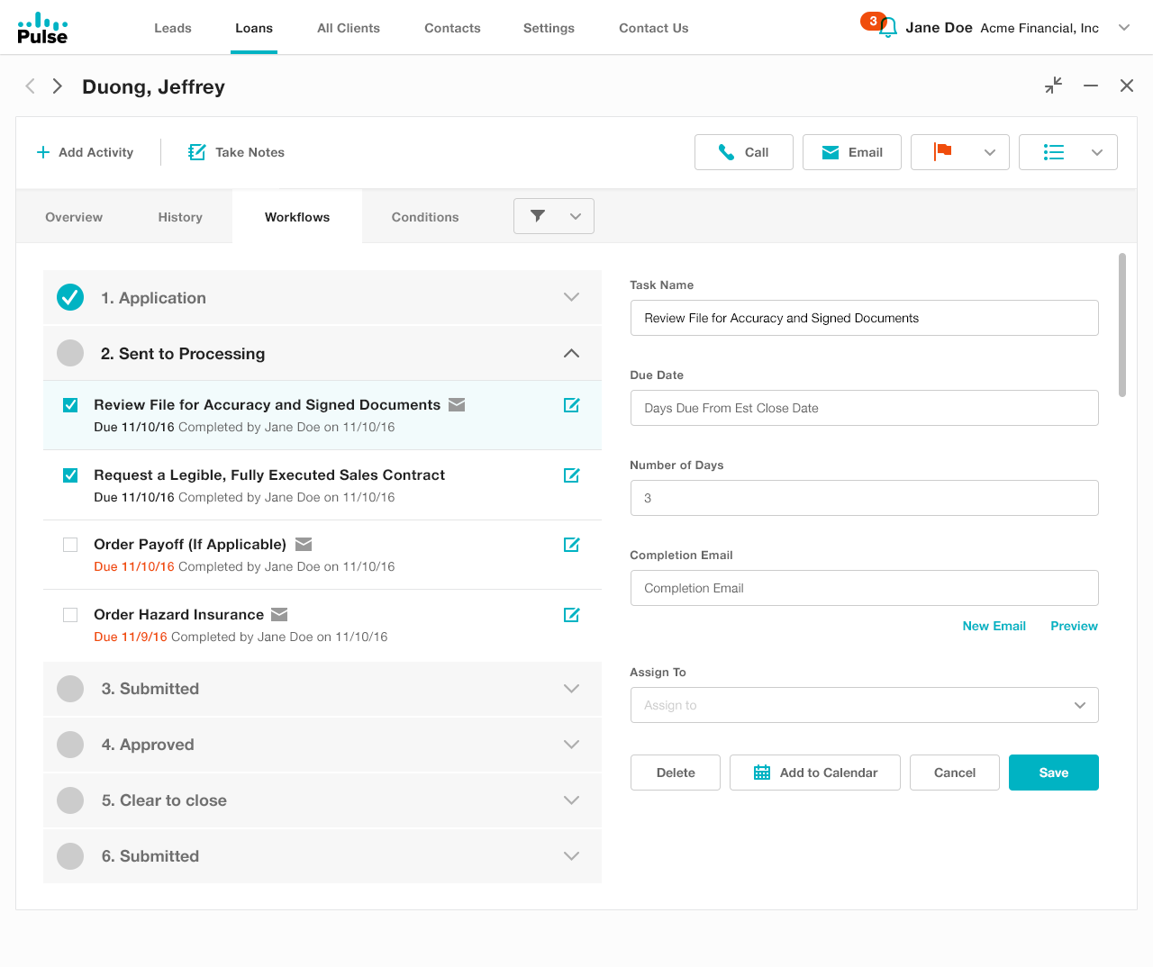Click the vertical scrollbar in task panel
Viewport: 1153px width, 967px height.
click(1121, 324)
